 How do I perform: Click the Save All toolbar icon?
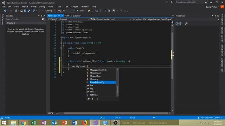(x=29, y=11)
